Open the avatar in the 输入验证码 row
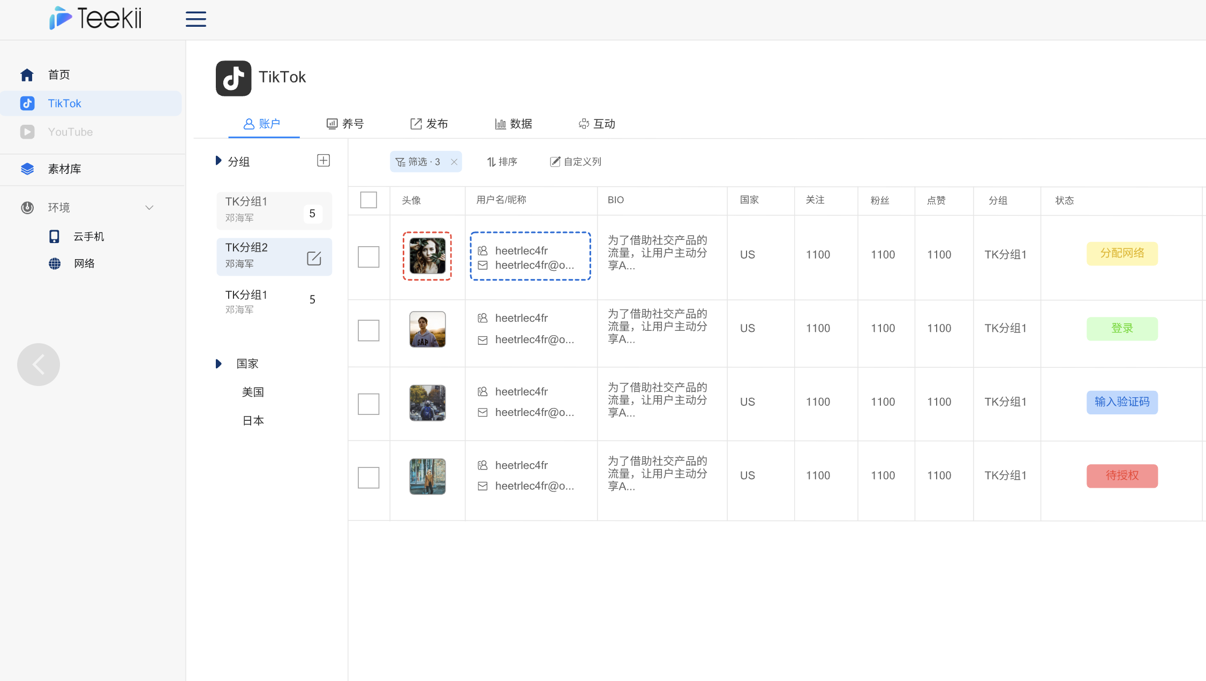This screenshot has width=1206, height=681. point(427,403)
